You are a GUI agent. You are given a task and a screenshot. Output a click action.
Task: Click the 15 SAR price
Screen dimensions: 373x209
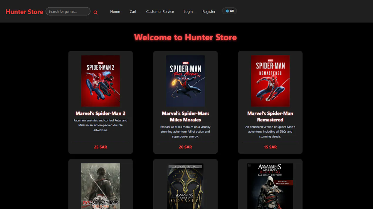click(270, 147)
